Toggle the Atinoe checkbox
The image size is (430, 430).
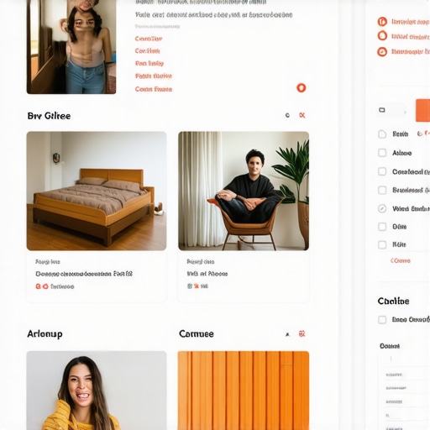point(382,153)
